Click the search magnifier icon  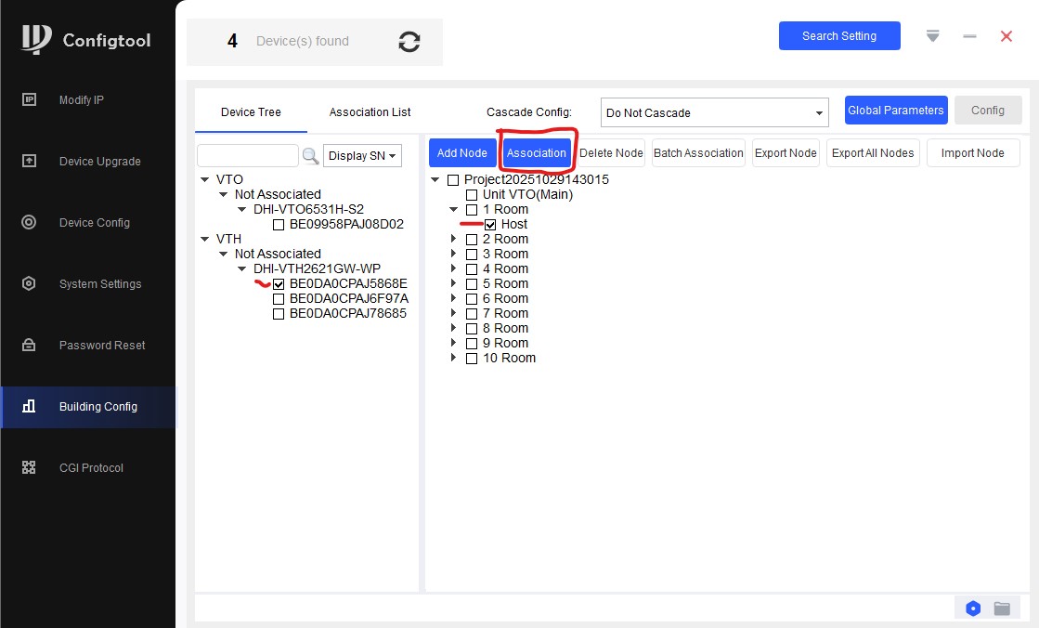pyautogui.click(x=310, y=156)
